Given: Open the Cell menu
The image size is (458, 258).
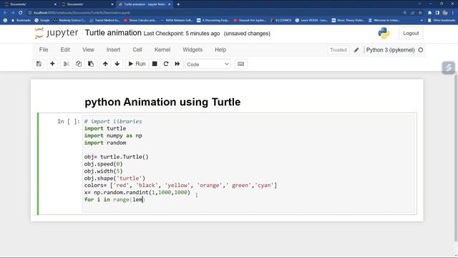Looking at the screenshot, I should pos(137,49).
